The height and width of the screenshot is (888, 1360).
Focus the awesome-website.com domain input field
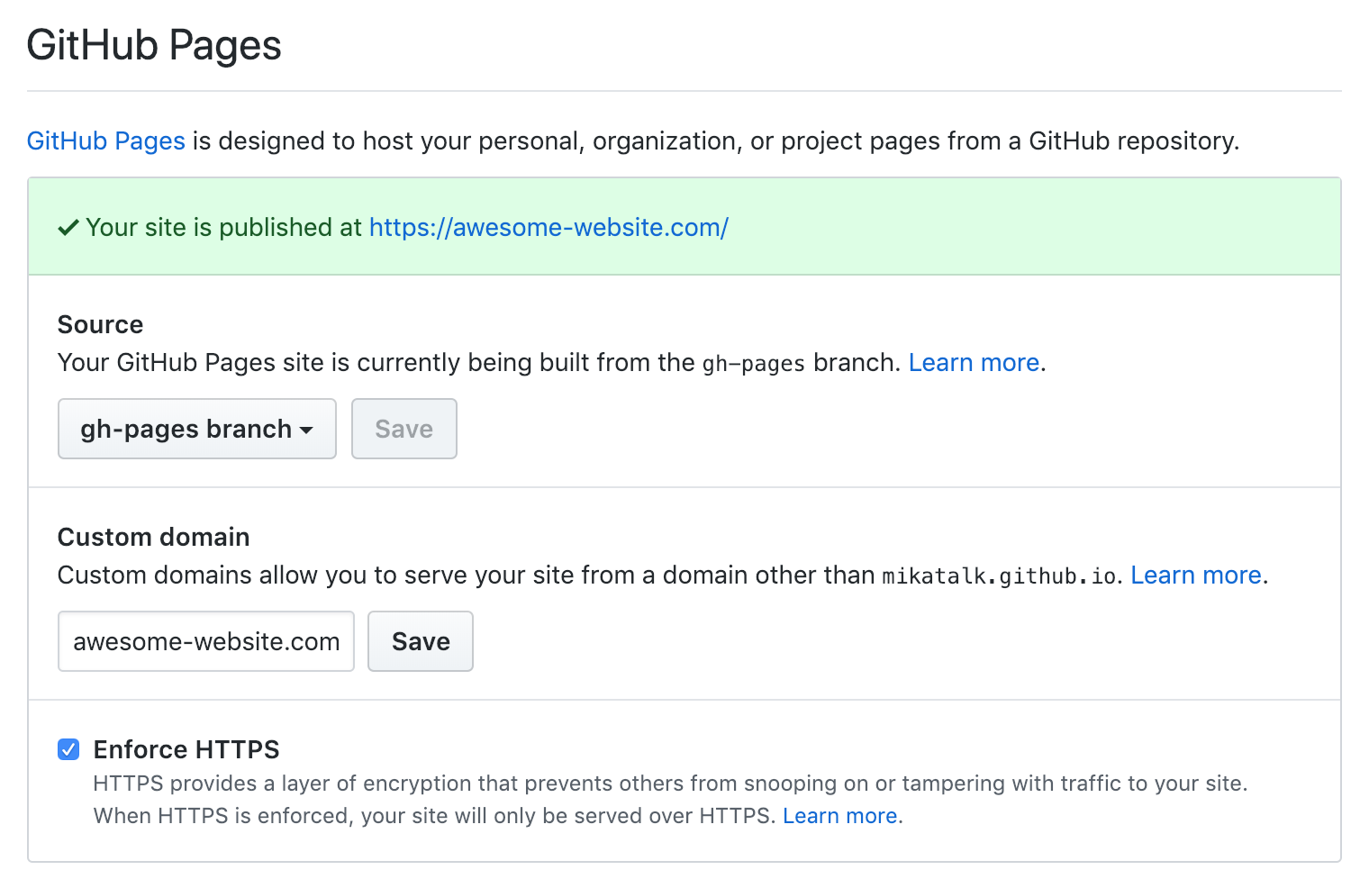point(206,641)
